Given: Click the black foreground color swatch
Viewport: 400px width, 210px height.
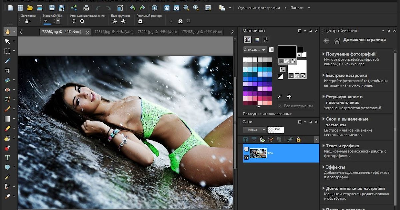Looking at the screenshot, I should coord(287,52).
